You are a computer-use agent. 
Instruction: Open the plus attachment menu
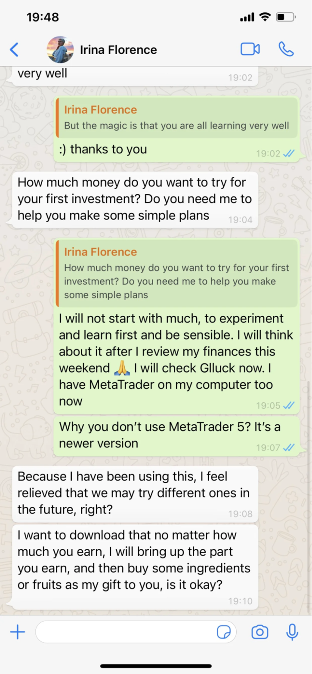(17, 632)
